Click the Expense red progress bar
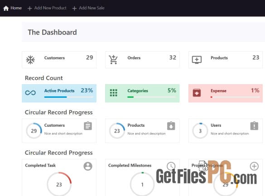265x196 pixels. [x=235, y=97]
